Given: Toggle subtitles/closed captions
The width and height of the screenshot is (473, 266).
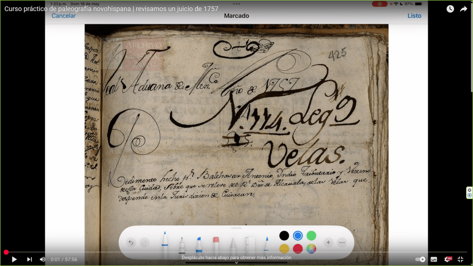Looking at the screenshot, I should point(434,259).
